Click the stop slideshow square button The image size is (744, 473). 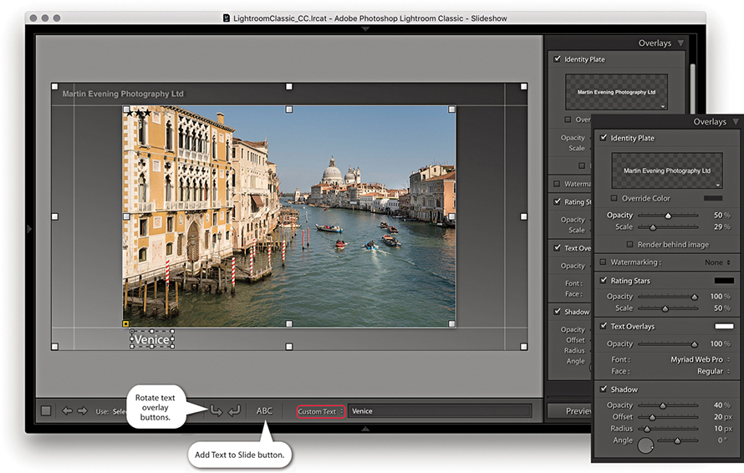pyautogui.click(x=46, y=410)
